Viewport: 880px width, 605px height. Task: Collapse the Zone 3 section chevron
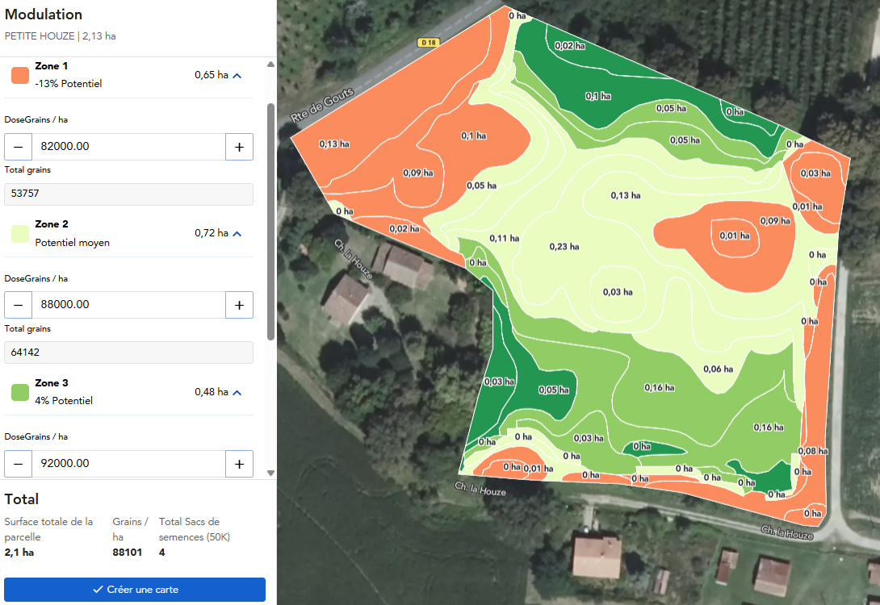pos(237,393)
